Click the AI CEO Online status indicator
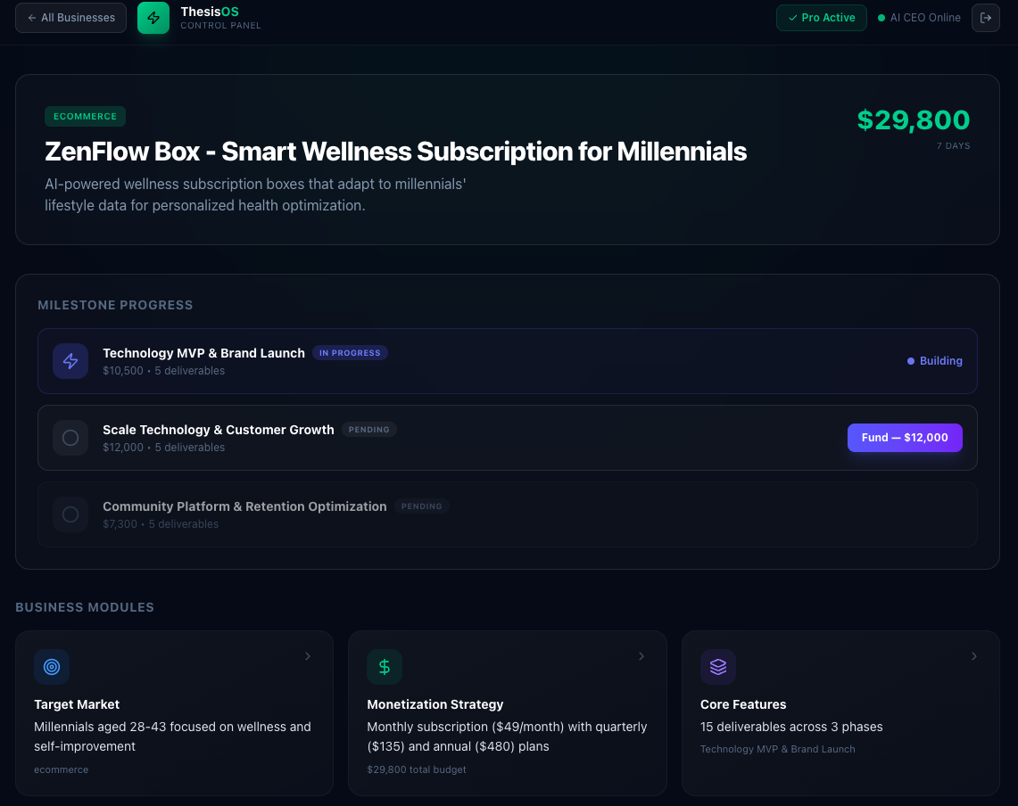1018x806 pixels. tap(919, 17)
